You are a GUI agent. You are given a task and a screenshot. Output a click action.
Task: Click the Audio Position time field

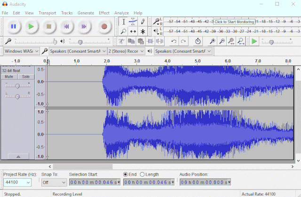[205, 182]
